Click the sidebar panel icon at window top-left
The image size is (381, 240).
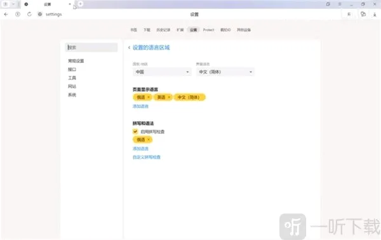point(6,4)
